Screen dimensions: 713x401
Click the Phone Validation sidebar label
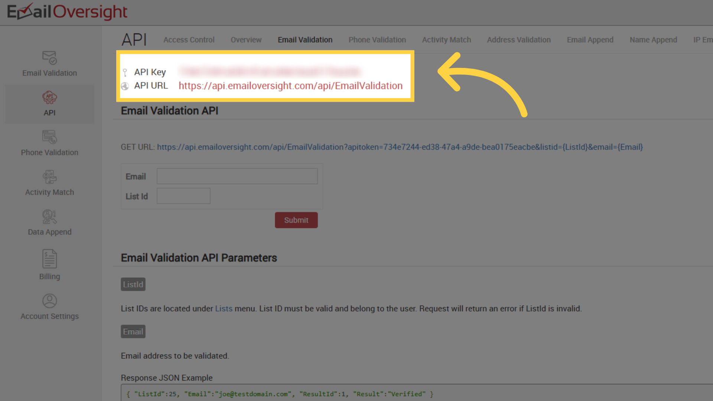coord(49,153)
